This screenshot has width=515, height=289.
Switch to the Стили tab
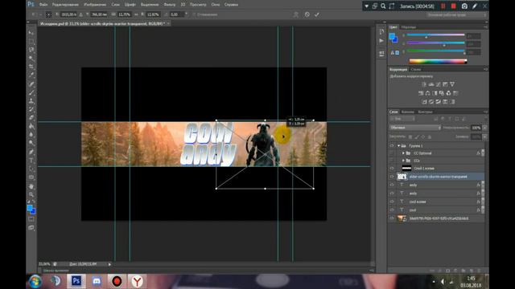click(x=416, y=69)
